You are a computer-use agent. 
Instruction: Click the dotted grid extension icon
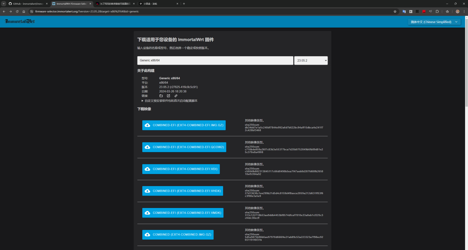pyautogui.click(x=431, y=11)
